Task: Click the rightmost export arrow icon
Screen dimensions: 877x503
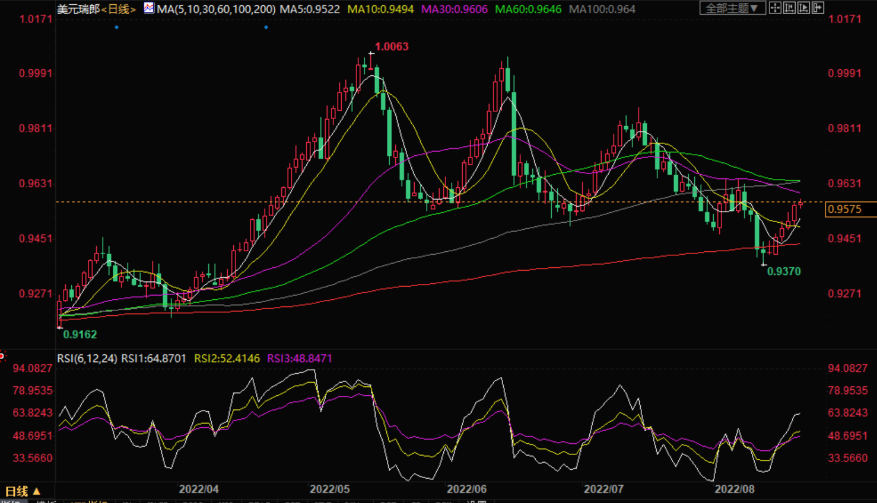Action: 818,8
